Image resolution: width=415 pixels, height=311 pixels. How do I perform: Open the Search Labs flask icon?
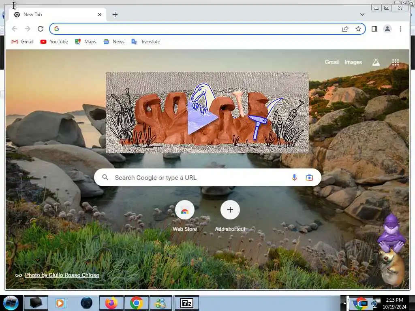(x=376, y=62)
